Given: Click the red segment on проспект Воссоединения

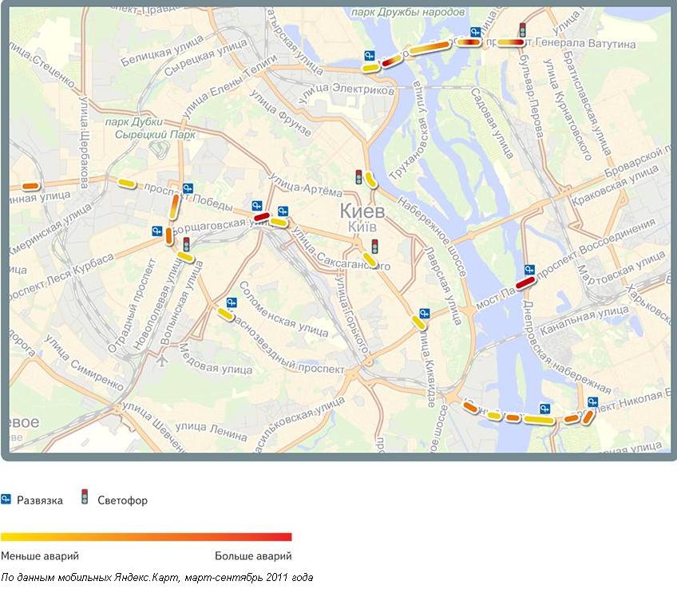Looking at the screenshot, I should point(525,283).
